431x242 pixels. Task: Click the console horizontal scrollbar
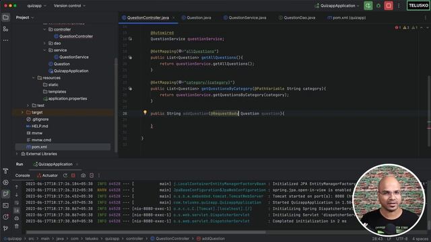pos(146,232)
